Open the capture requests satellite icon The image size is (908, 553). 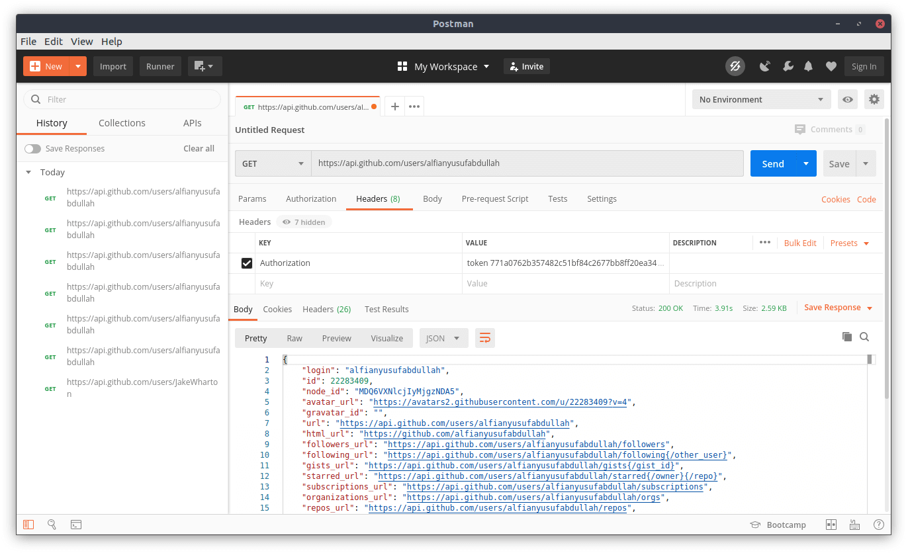tap(765, 66)
